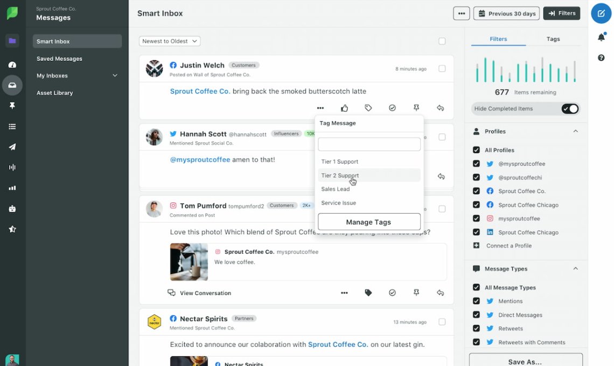The width and height of the screenshot is (614, 366).
Task: Collapse the Profiles filter section
Action: pos(575,131)
